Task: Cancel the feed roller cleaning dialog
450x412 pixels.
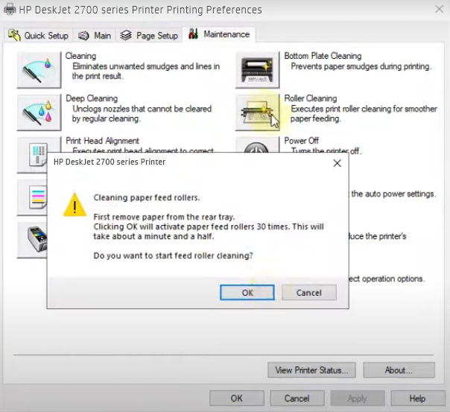Action: coord(309,293)
